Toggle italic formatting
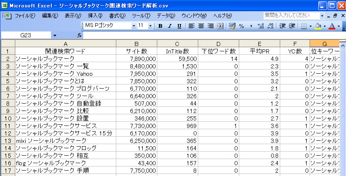 [170, 26]
